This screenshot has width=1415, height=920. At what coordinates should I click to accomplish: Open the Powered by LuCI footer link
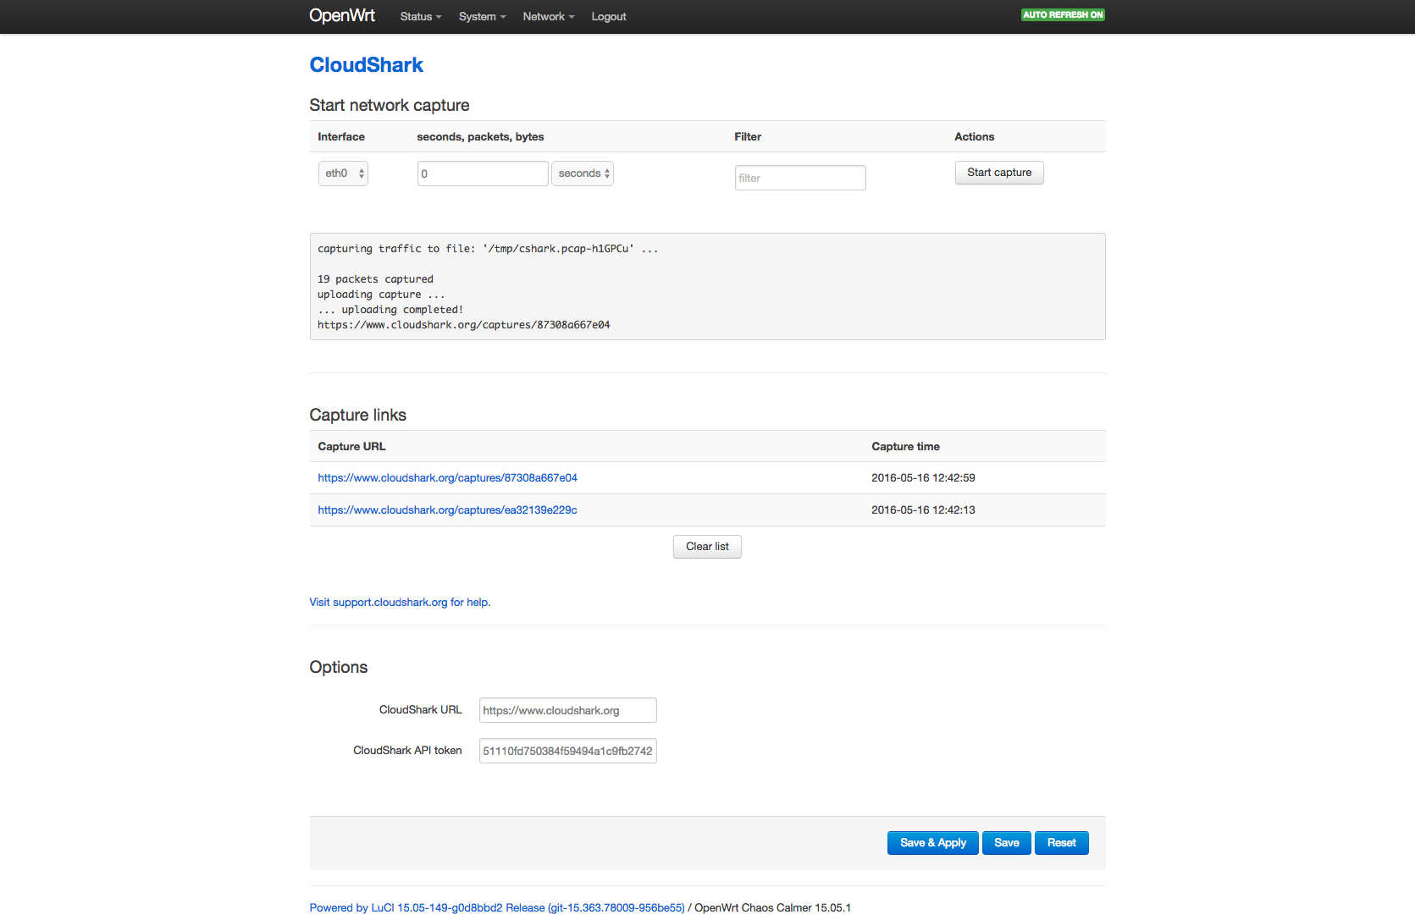(x=497, y=908)
